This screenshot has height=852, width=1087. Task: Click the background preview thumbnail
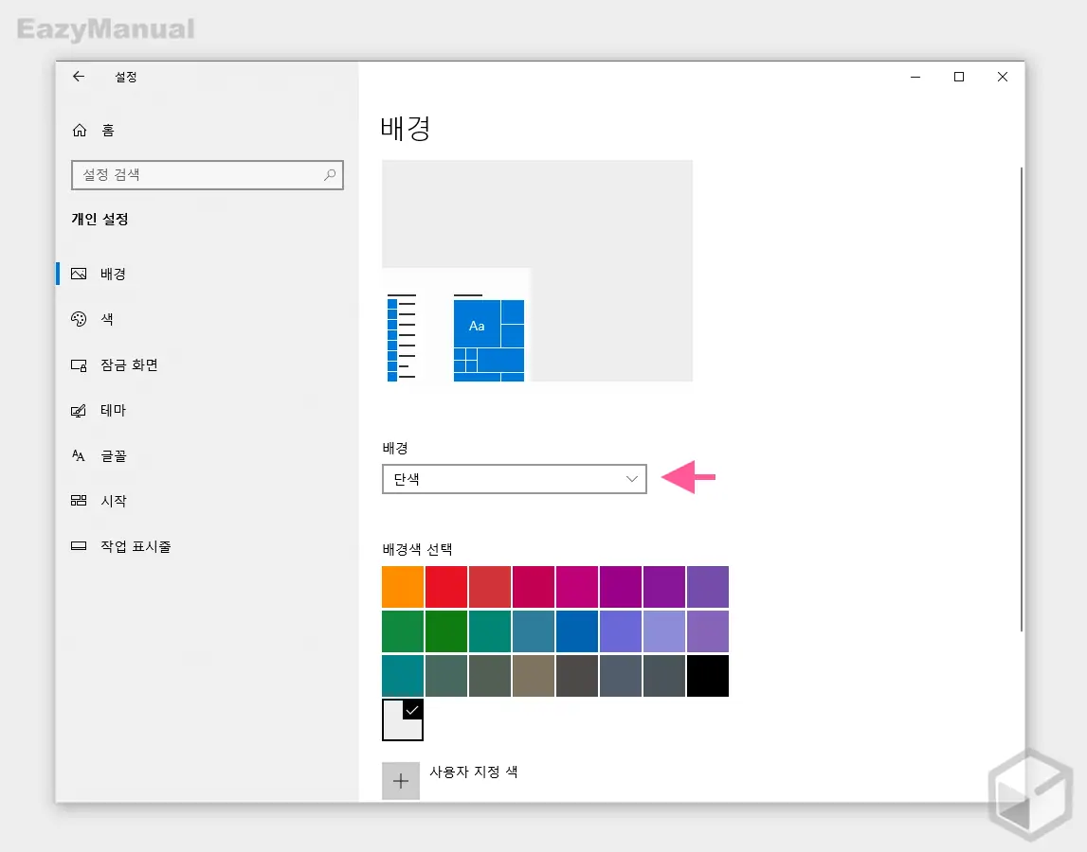[537, 271]
